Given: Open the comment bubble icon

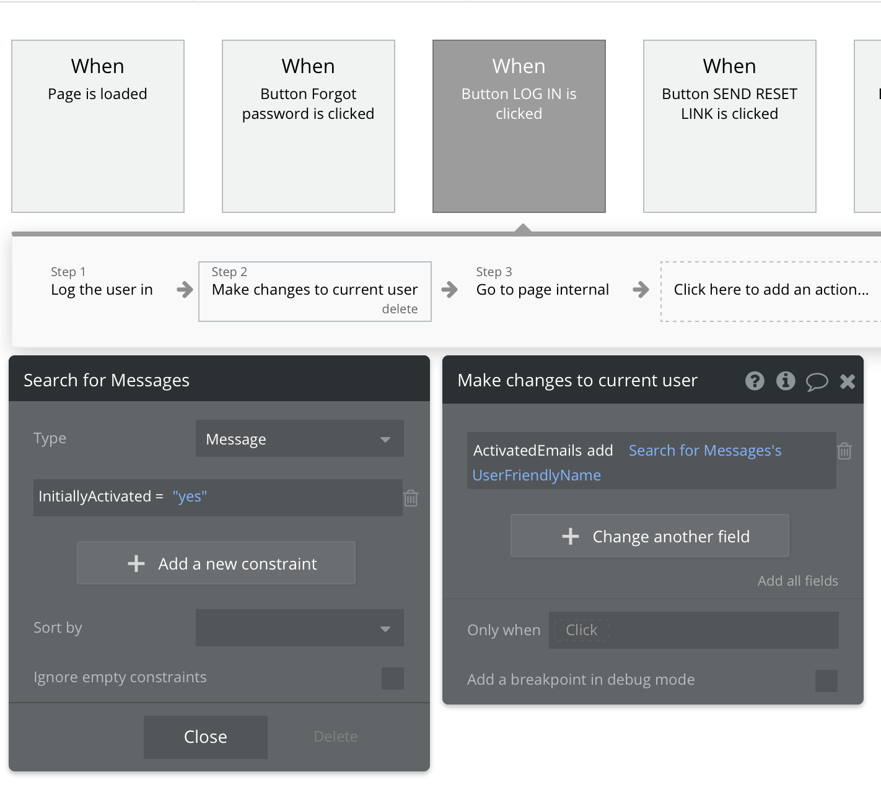Looking at the screenshot, I should click(x=817, y=381).
